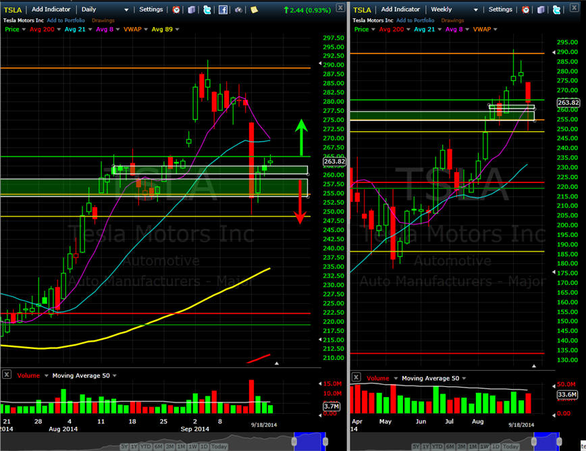Open Add Indicator in the Weekly chart
Viewport: 586px width, 451px height.
[x=400, y=9]
